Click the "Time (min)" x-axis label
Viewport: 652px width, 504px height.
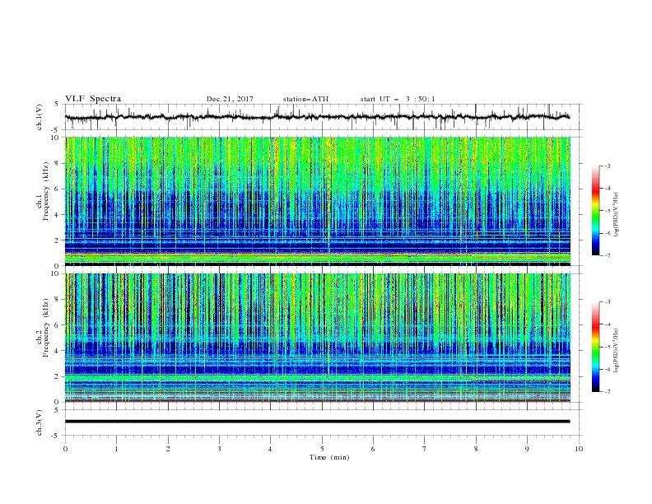(329, 457)
